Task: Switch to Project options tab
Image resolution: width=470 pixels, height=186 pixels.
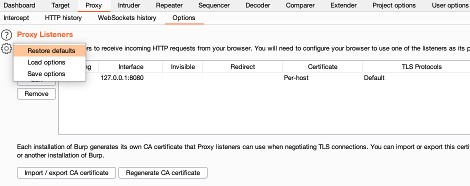Action: pyautogui.click(x=394, y=5)
